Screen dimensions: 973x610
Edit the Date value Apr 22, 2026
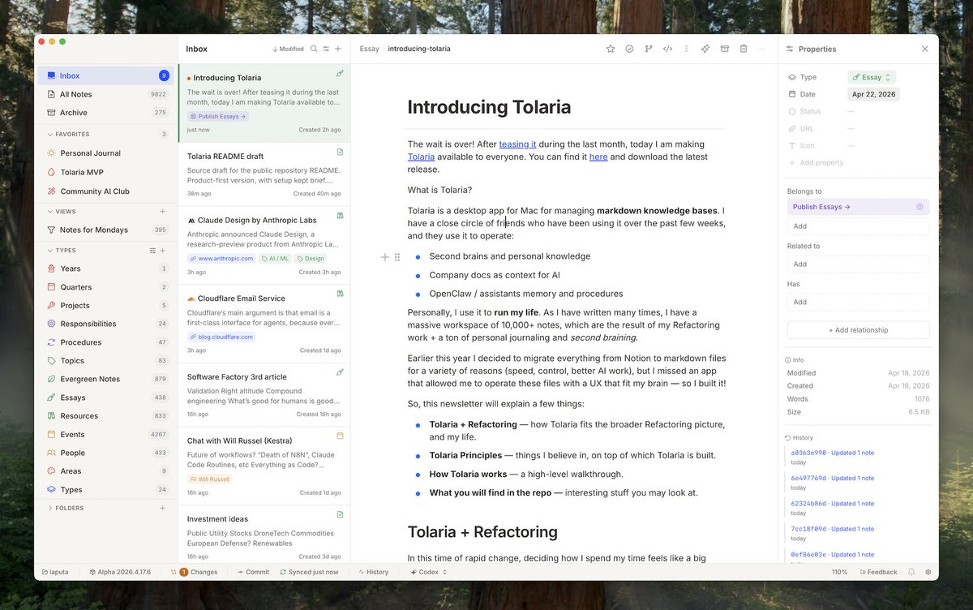click(873, 94)
